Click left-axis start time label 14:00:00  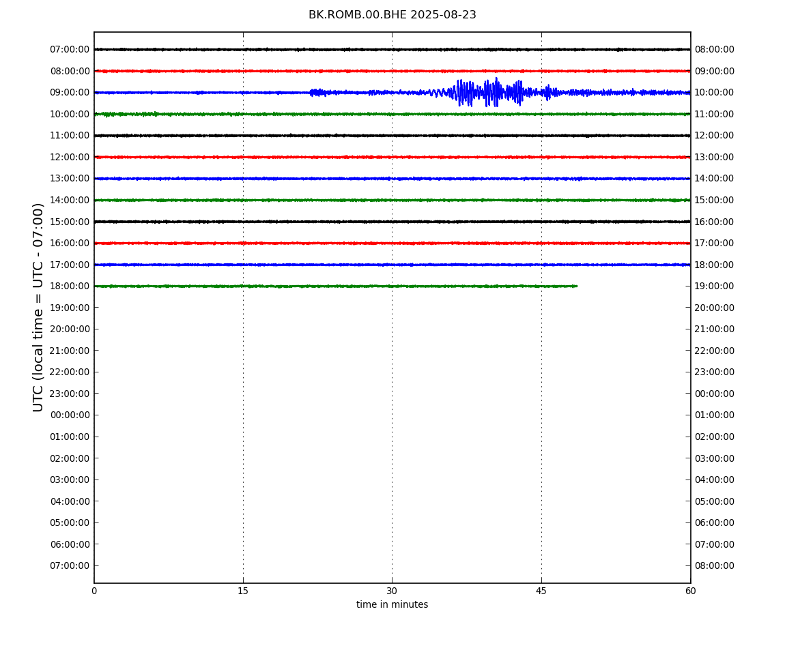70,200
